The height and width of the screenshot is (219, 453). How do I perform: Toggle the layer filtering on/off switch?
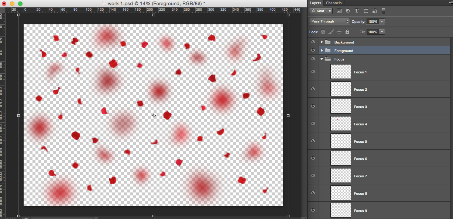(x=383, y=11)
